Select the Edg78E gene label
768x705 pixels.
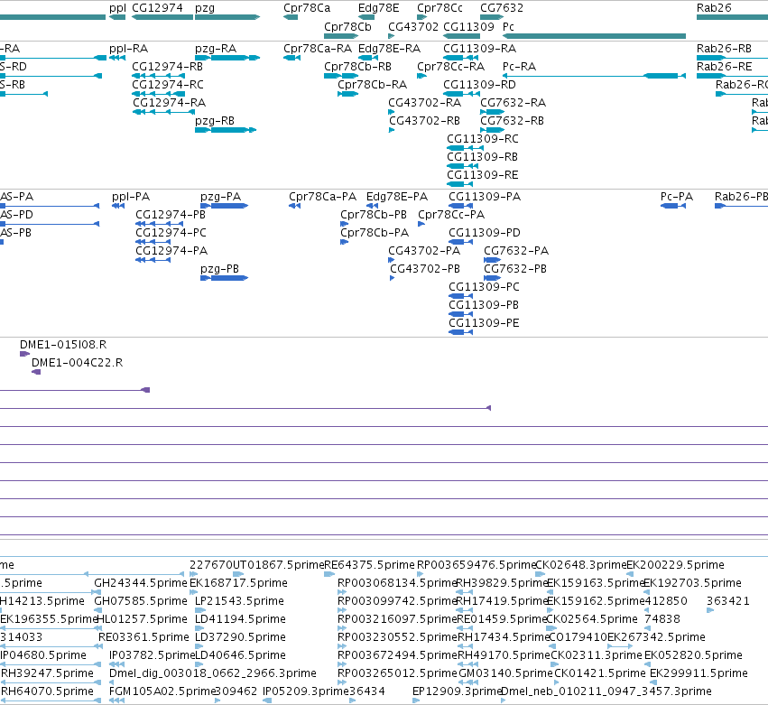point(379,8)
